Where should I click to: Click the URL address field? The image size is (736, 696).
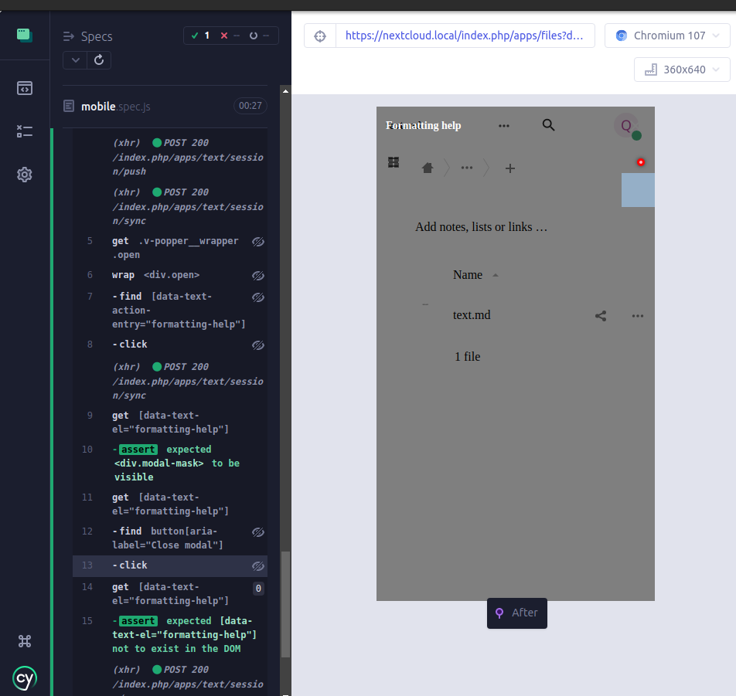point(465,35)
